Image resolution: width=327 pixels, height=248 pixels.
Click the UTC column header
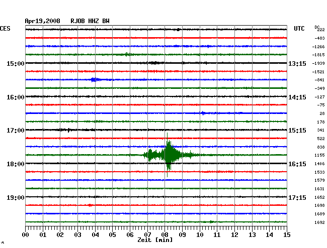tap(299, 29)
